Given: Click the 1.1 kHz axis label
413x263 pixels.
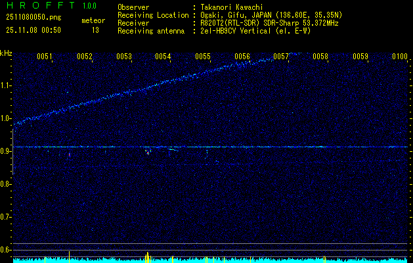Looking at the screenshot, I should 5,85.
